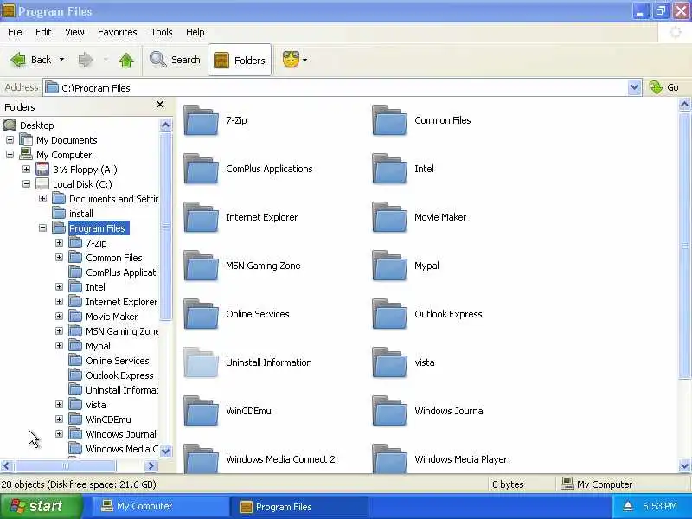692x519 pixels.
Task: Open the View menu
Action: tap(74, 32)
